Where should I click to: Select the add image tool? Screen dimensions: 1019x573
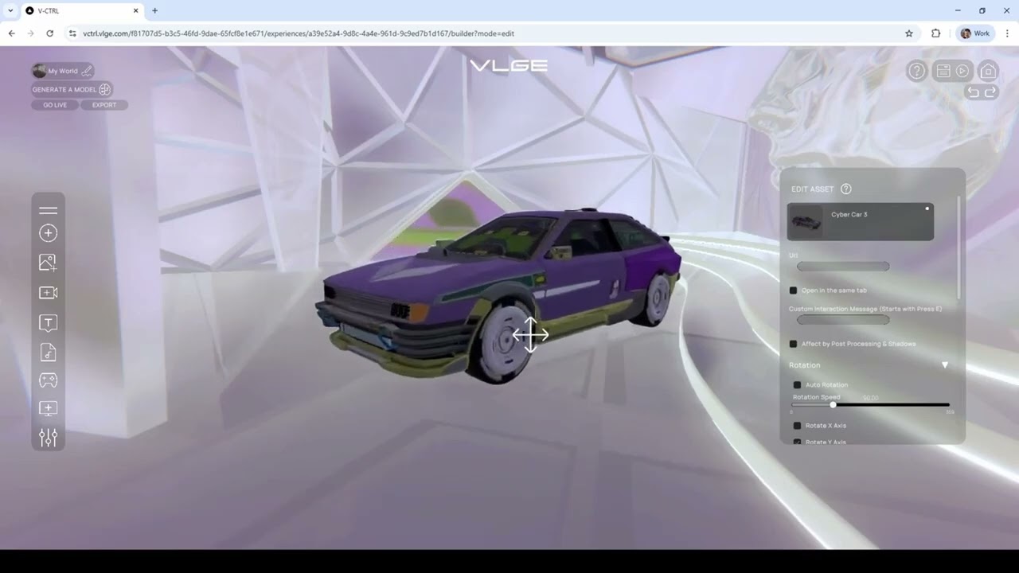coord(48,263)
